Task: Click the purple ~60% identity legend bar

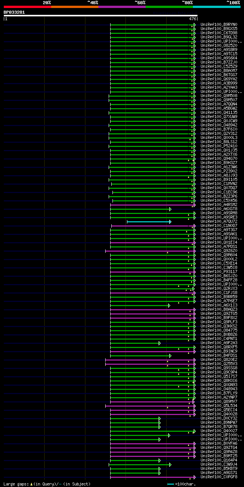Action: point(122,7)
